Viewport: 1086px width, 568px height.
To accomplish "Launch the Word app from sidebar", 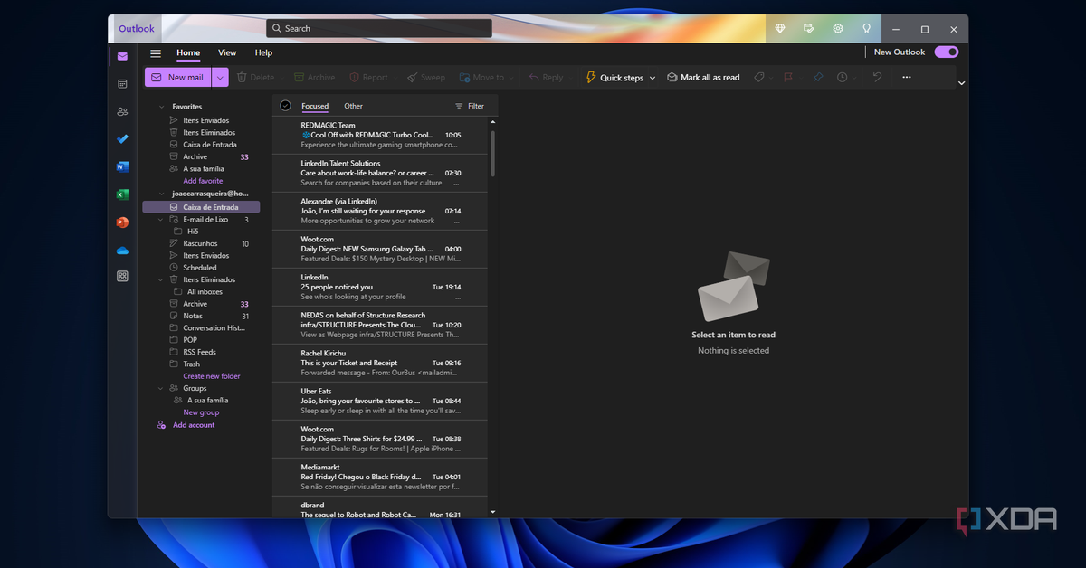I will 122,166.
